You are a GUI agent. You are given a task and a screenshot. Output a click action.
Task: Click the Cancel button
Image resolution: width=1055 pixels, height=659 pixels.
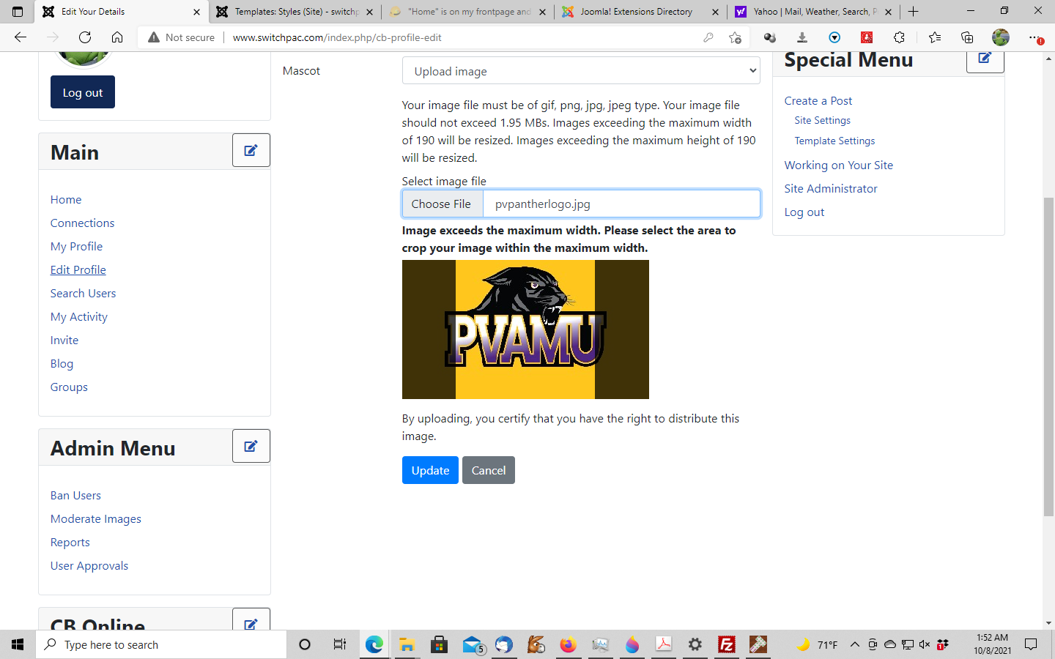coord(489,470)
